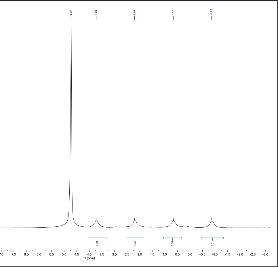The image size is (278, 267).
Task: Select the 2.20 ppm peak label
Action: pos(134,12)
